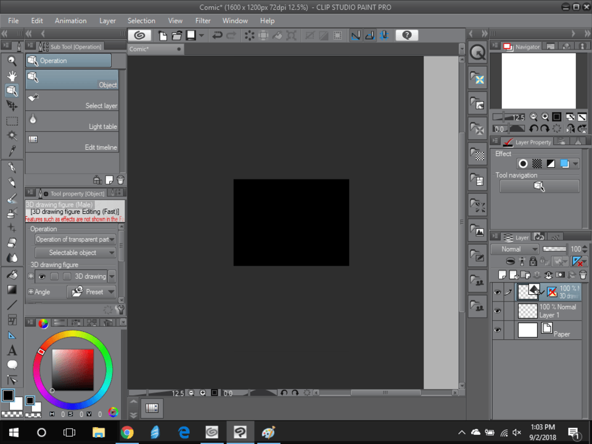The image size is (592, 444).
Task: Select the Zoom magnifier tool
Action: [12, 61]
